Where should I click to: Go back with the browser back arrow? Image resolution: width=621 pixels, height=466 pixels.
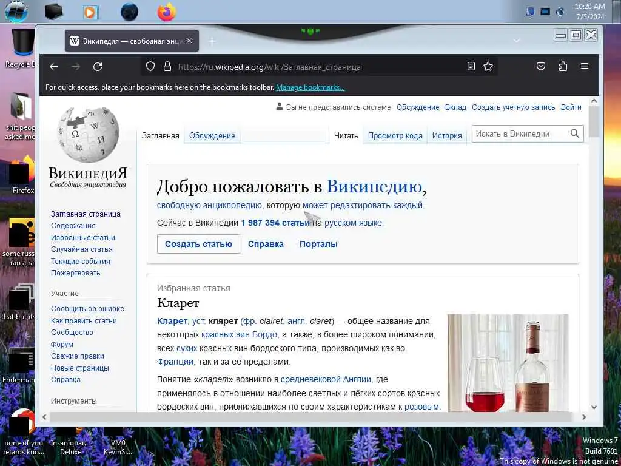pyautogui.click(x=54, y=67)
